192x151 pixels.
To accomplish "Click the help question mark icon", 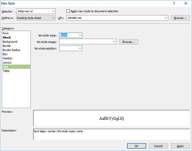I will click(x=174, y=4).
